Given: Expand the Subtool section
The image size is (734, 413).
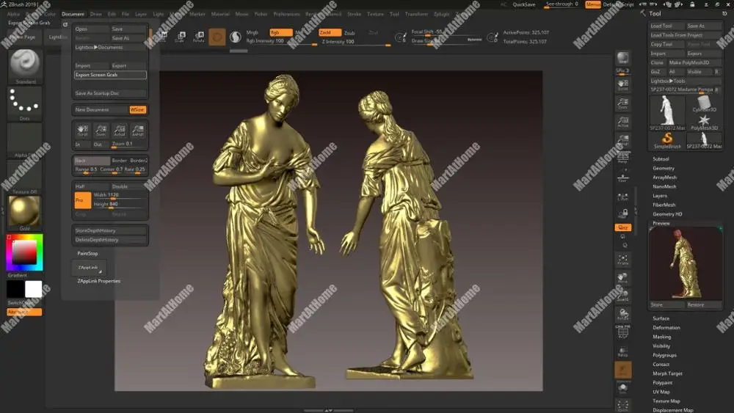Looking at the screenshot, I should [x=661, y=159].
